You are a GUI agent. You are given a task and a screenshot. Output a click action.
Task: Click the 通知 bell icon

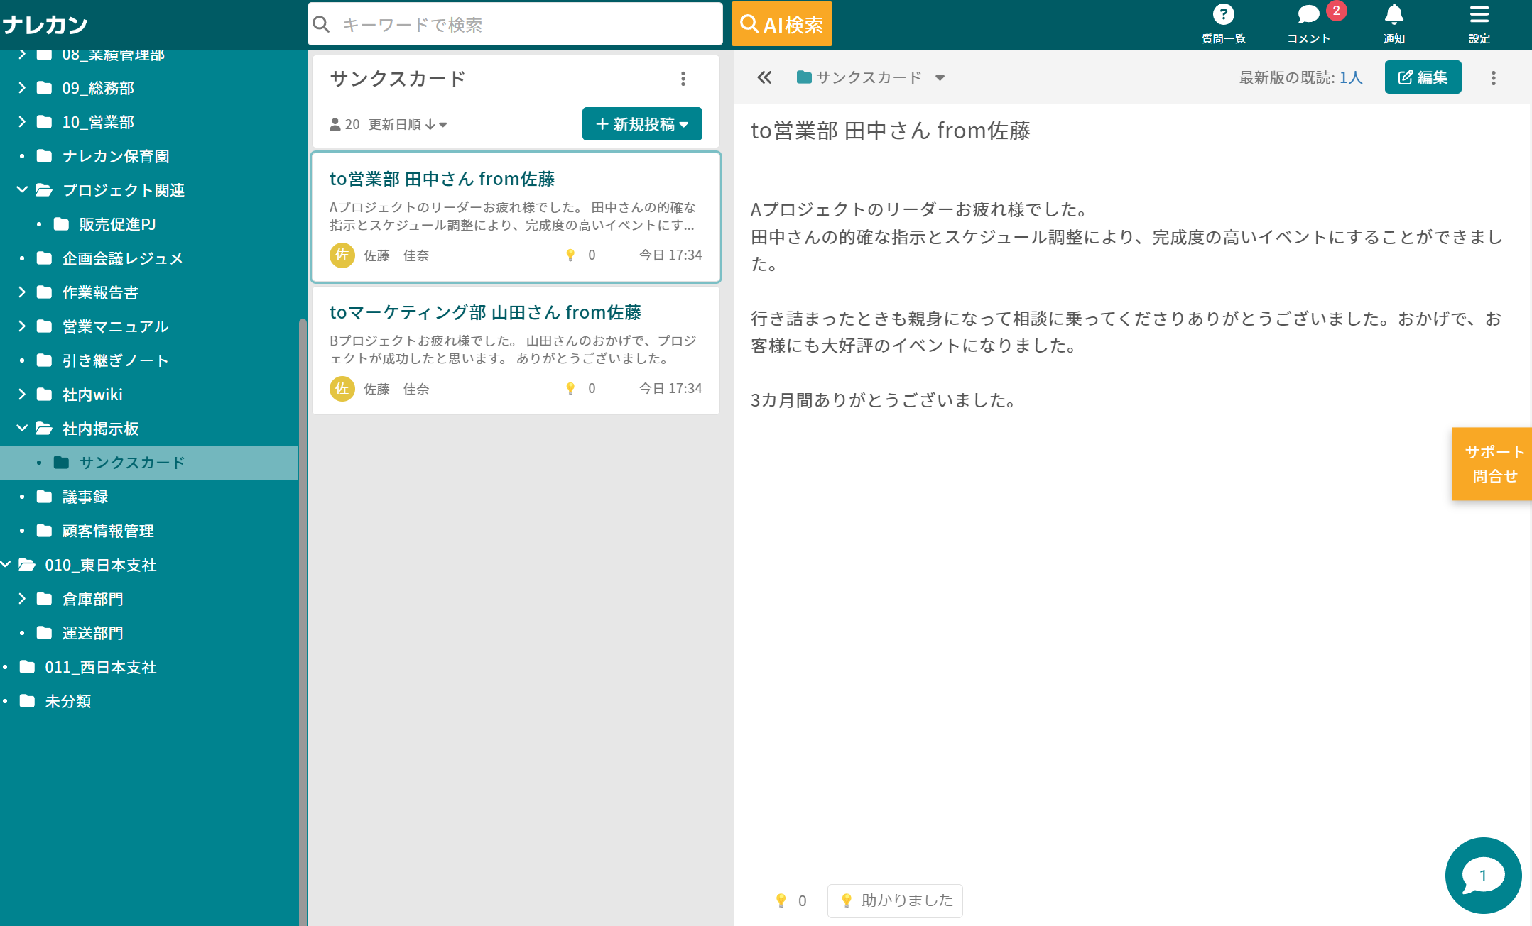1394,16
